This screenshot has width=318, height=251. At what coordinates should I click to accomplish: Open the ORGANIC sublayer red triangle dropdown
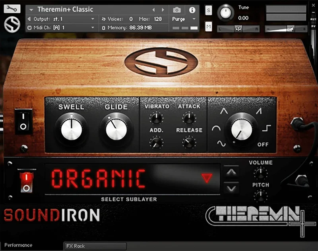207,178
